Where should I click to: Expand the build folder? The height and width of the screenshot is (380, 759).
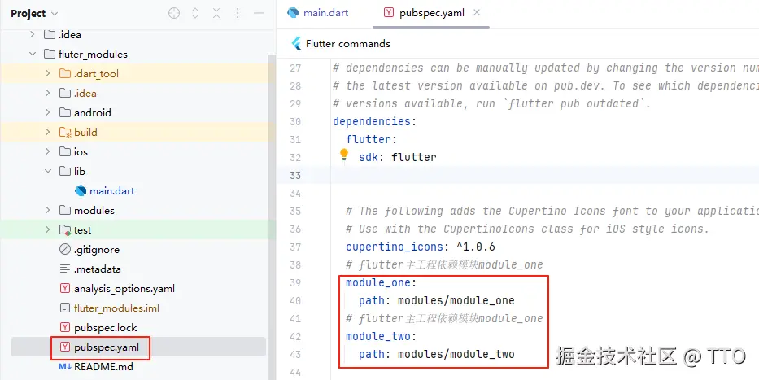pos(47,132)
